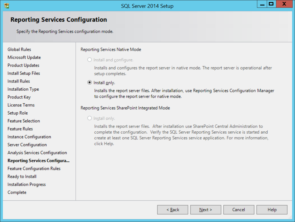Maximize the SQL Server Setup window
The image size is (295, 222).
tap(271, 4)
